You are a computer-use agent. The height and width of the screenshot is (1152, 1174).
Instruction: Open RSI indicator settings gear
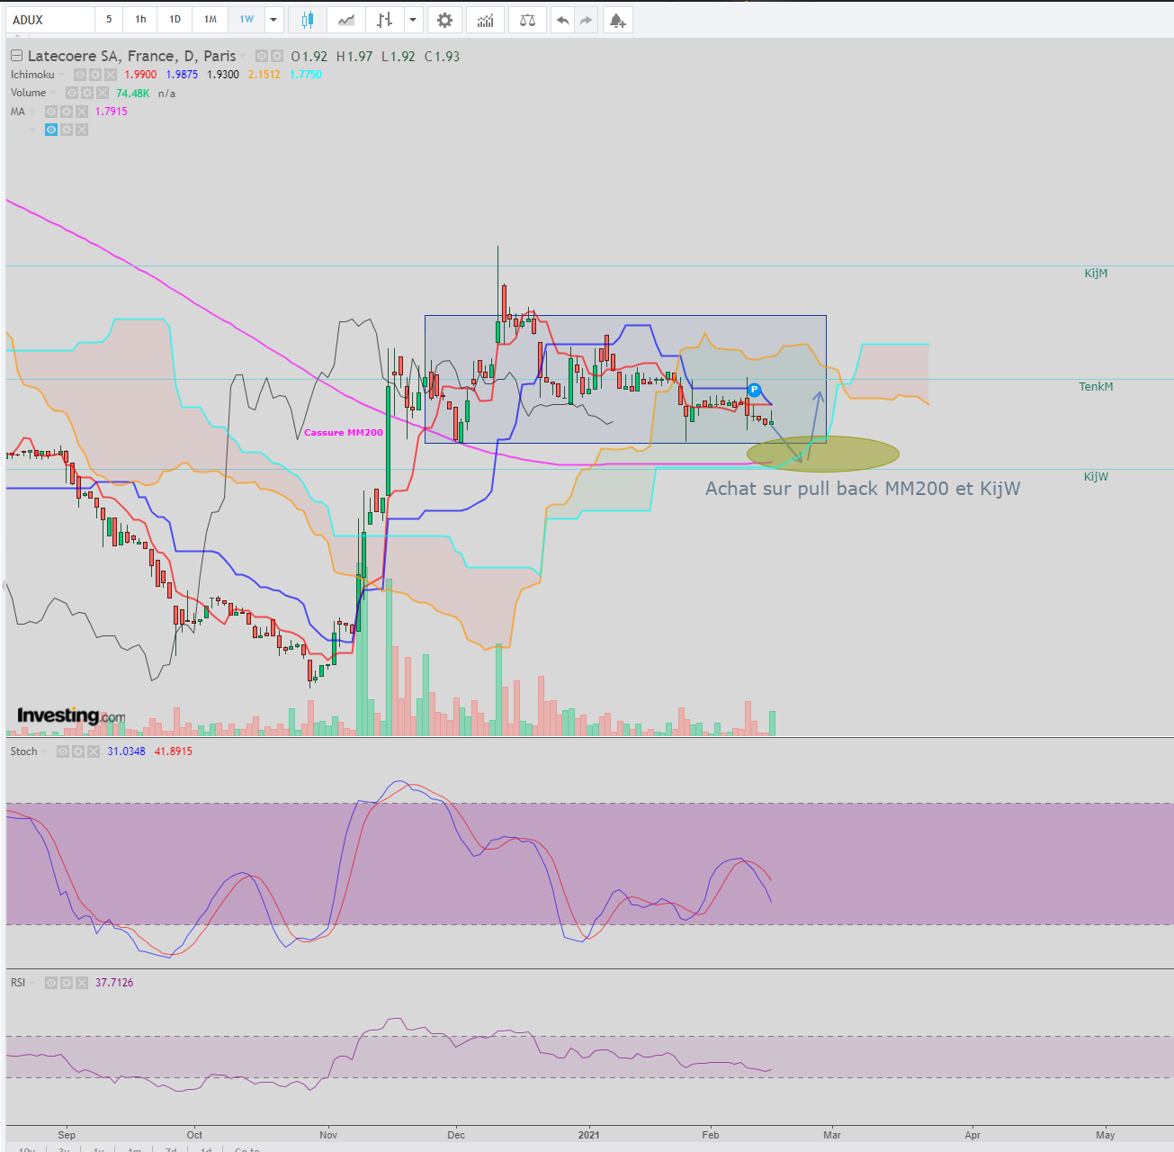click(67, 983)
